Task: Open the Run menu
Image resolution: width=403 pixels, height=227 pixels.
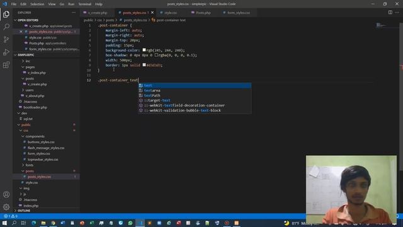Action: point(71,4)
